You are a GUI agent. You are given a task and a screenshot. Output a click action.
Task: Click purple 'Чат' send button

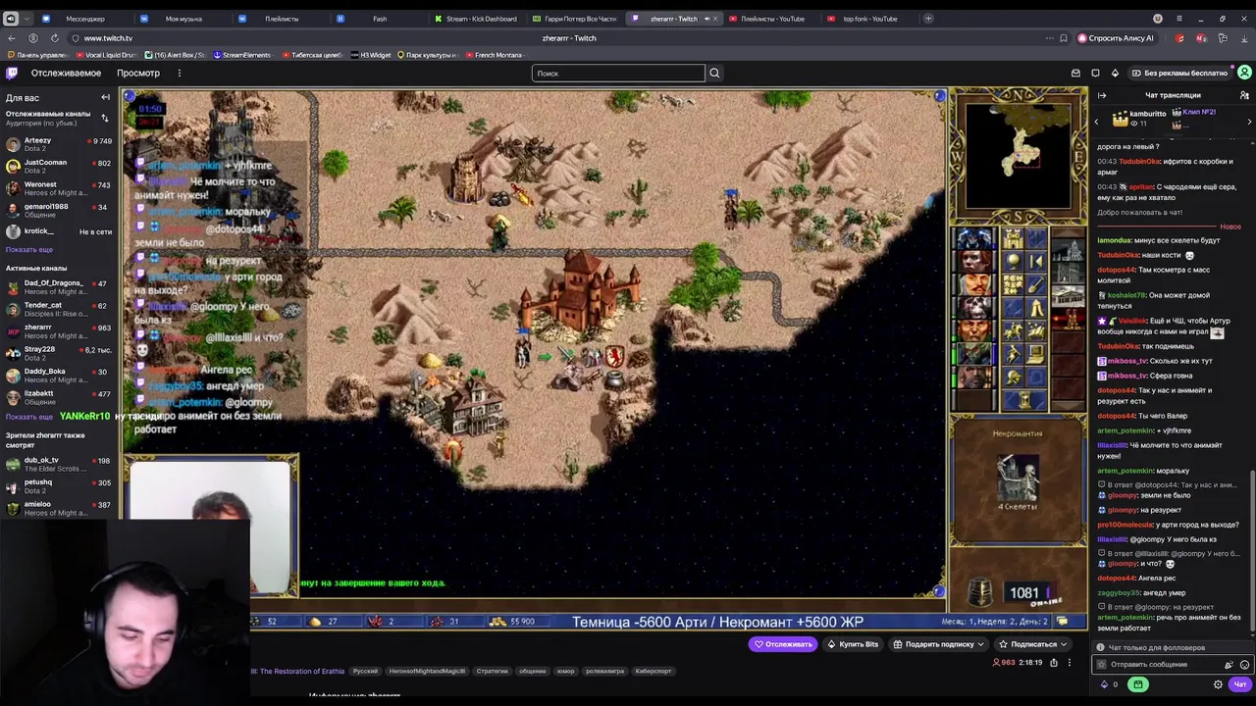pyautogui.click(x=1240, y=684)
